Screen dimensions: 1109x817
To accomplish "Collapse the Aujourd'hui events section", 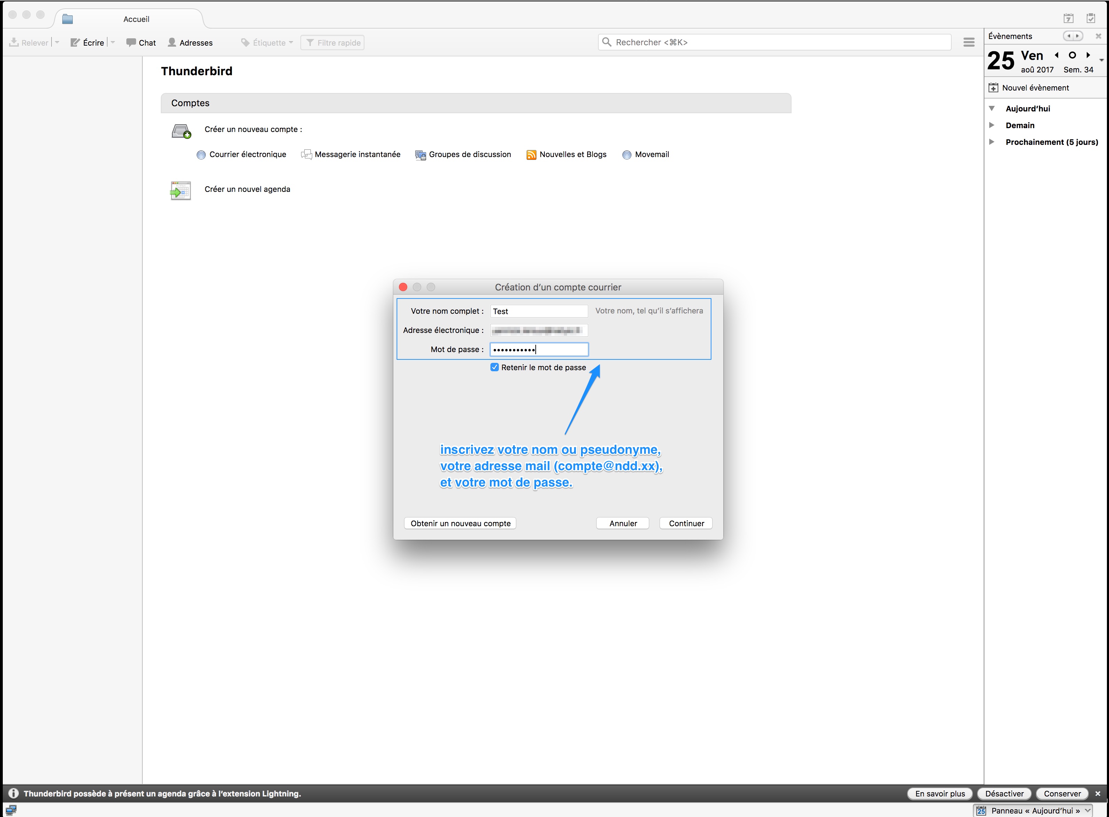I will (991, 108).
